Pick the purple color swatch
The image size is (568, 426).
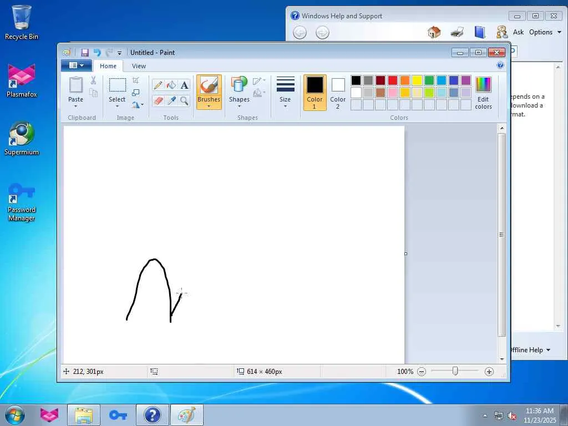coord(466,80)
